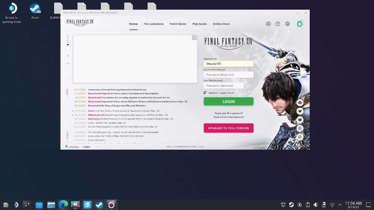Open The Lodestone navigation item
Screen dimensions: 374x210
point(154,24)
